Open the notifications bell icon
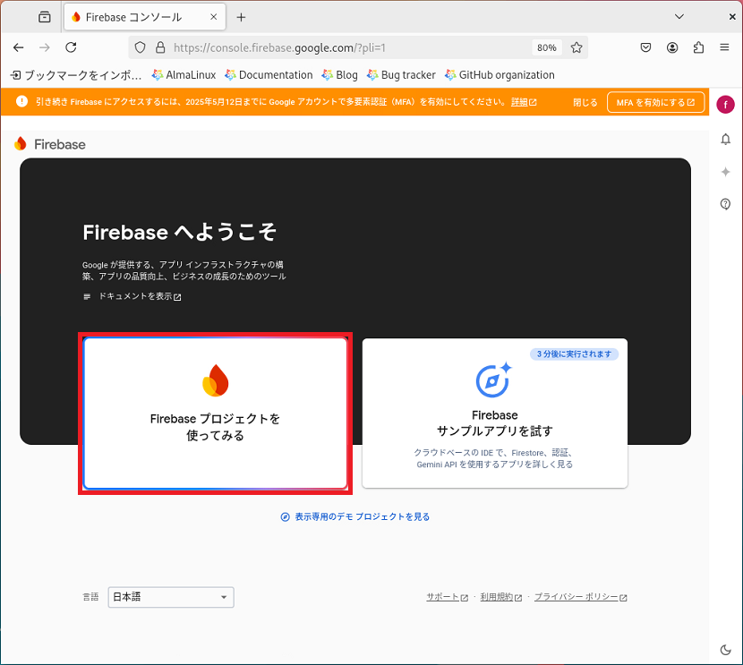Viewport: 743px width, 665px height. [725, 140]
